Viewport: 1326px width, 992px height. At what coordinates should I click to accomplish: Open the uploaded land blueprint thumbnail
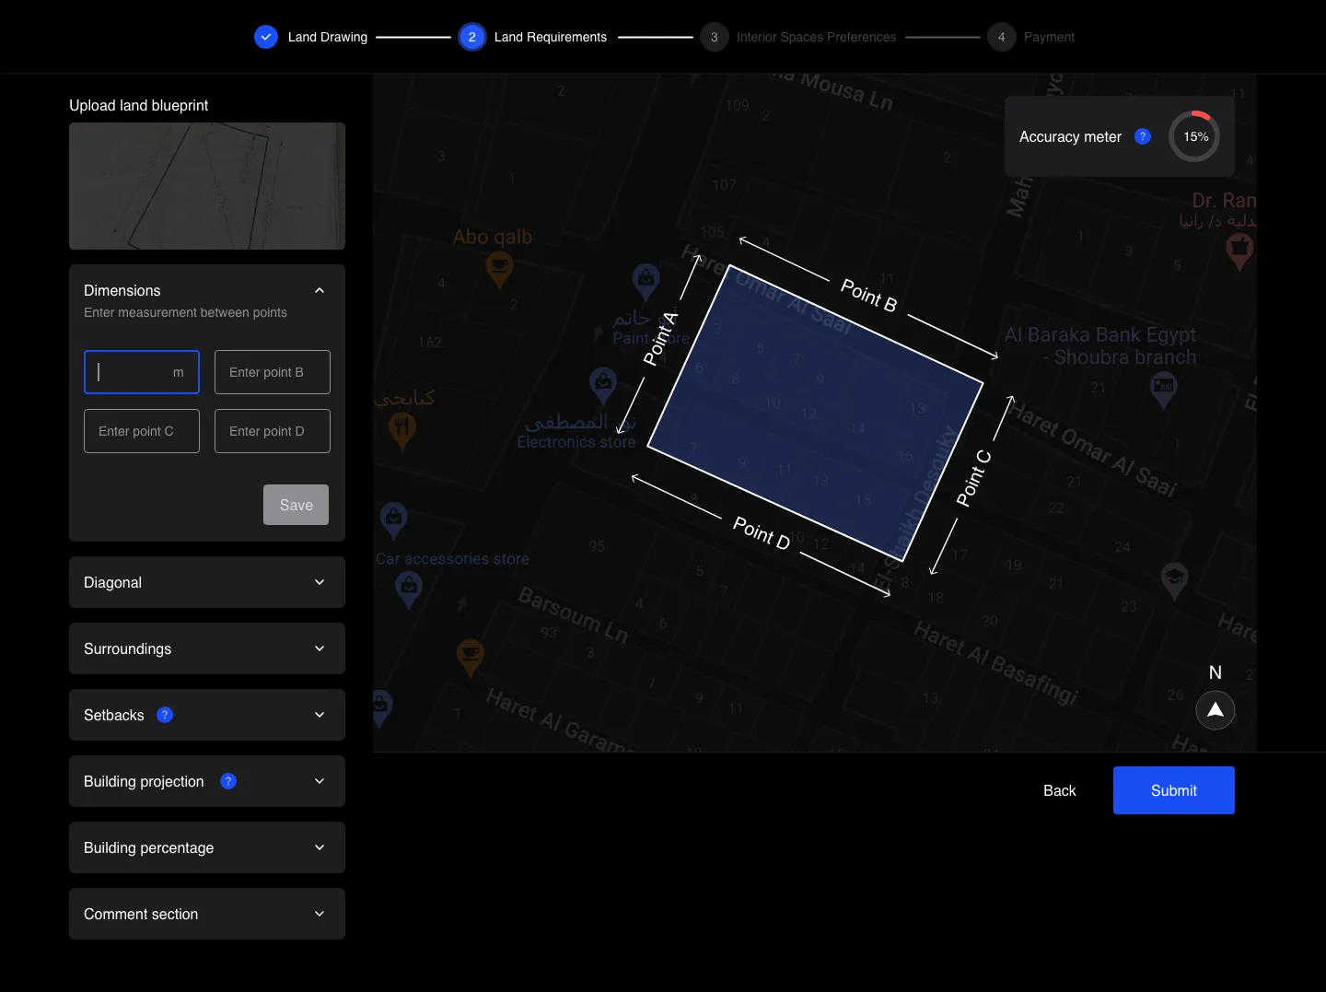(207, 186)
